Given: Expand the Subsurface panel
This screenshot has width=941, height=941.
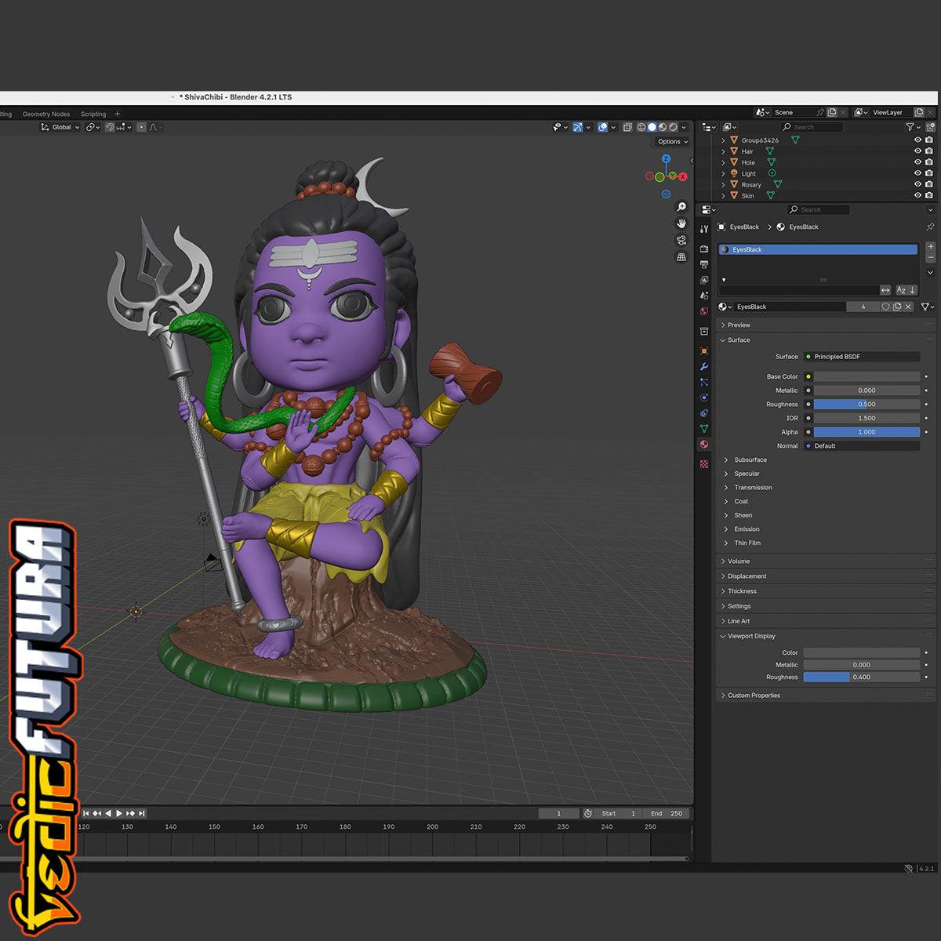Looking at the screenshot, I should click(750, 460).
